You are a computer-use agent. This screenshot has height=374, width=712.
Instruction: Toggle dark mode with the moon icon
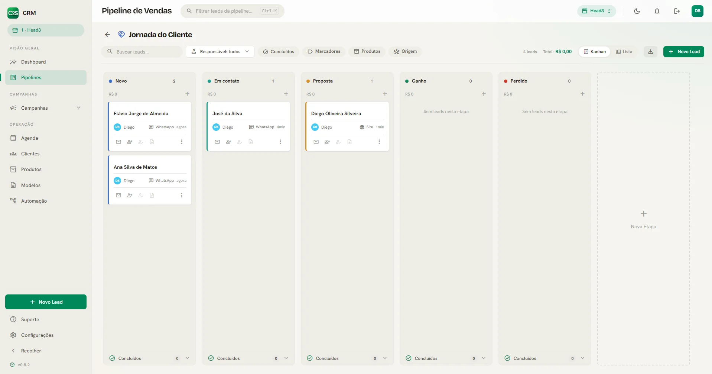point(637,11)
